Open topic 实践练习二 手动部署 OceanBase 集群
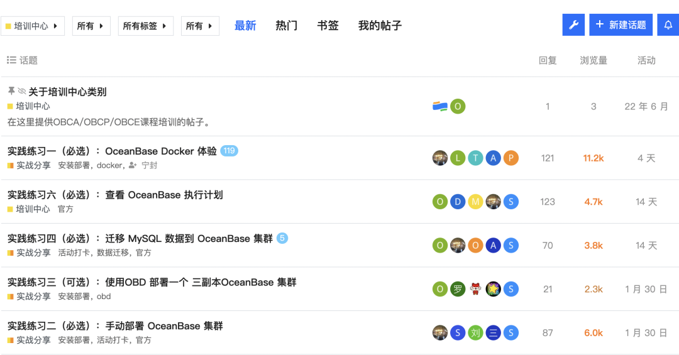Viewport: 679px width, 355px height. [x=115, y=326]
